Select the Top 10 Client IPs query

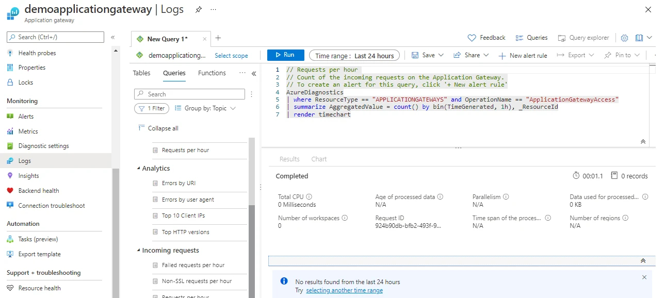(183, 216)
